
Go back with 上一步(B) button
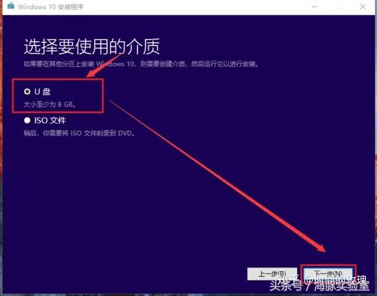[272, 274]
